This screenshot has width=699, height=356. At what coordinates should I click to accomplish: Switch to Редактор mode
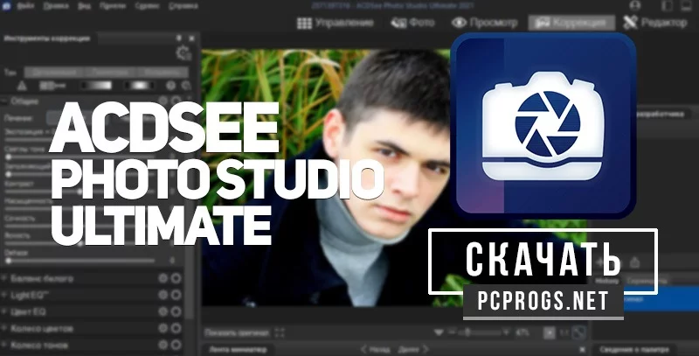(x=654, y=23)
